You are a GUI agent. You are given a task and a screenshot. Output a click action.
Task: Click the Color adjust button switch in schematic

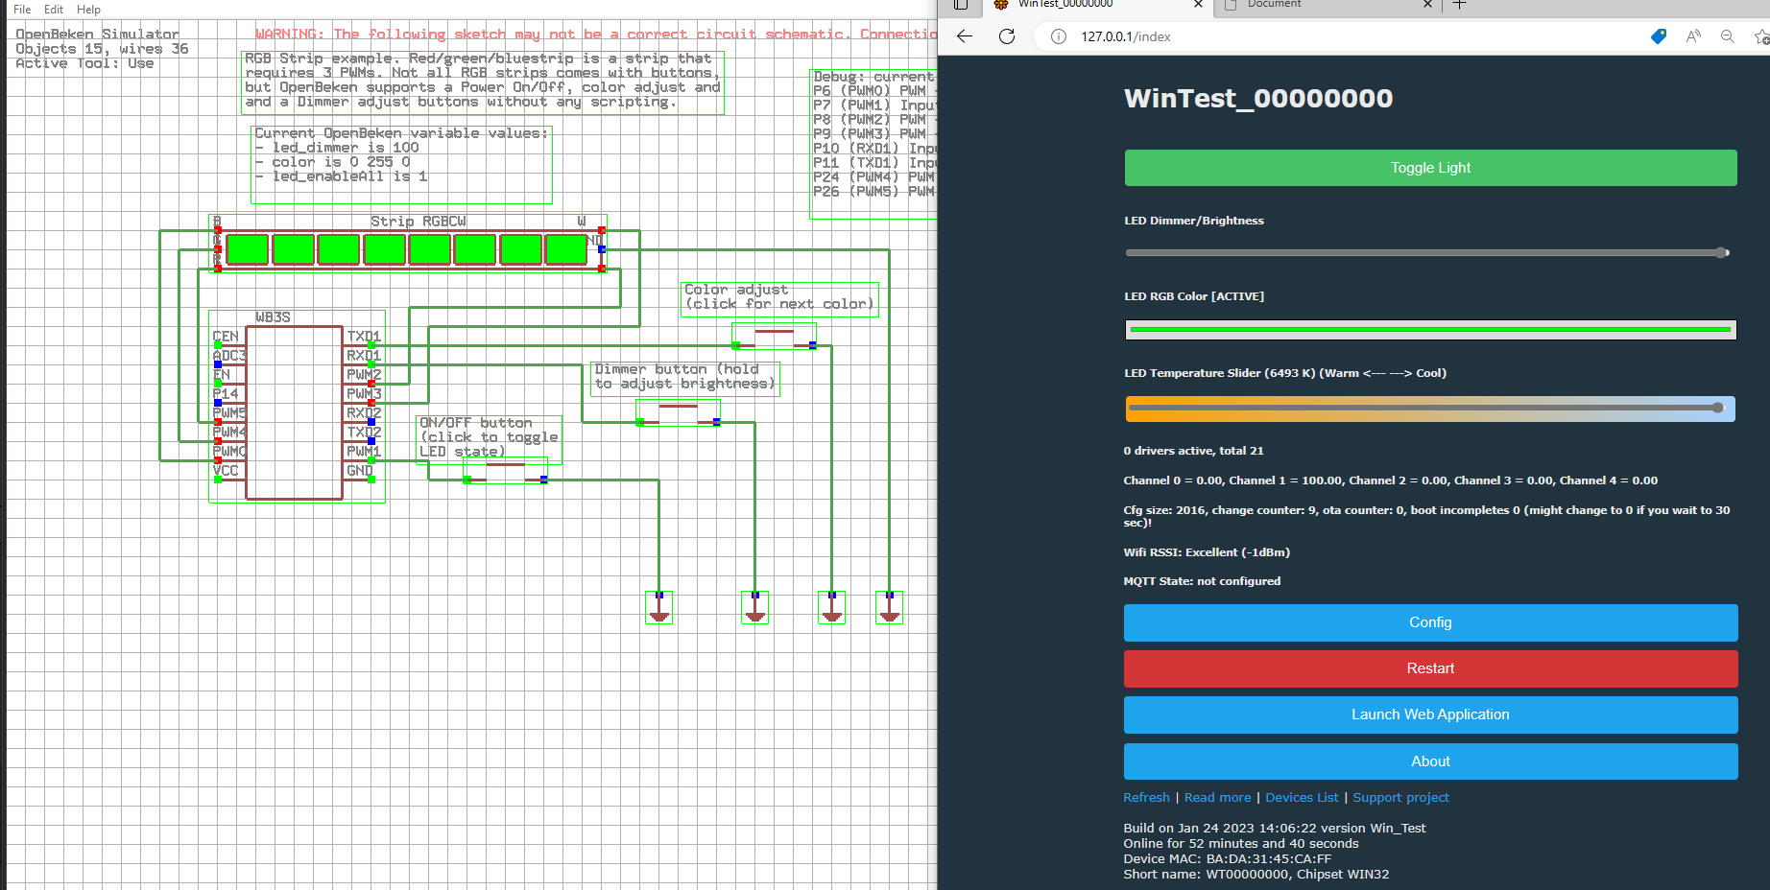[775, 337]
